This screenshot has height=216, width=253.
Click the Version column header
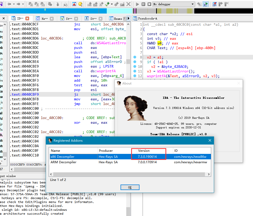coord(155,150)
